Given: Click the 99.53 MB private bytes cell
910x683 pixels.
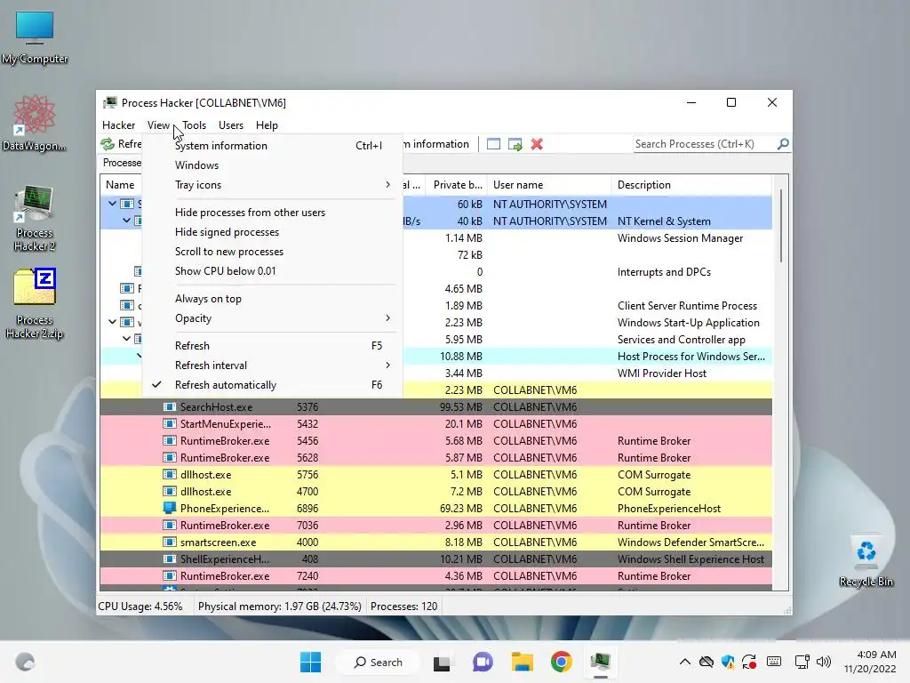Looking at the screenshot, I should (461, 407).
